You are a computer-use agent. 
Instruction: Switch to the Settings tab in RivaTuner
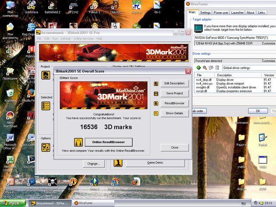click(205, 13)
